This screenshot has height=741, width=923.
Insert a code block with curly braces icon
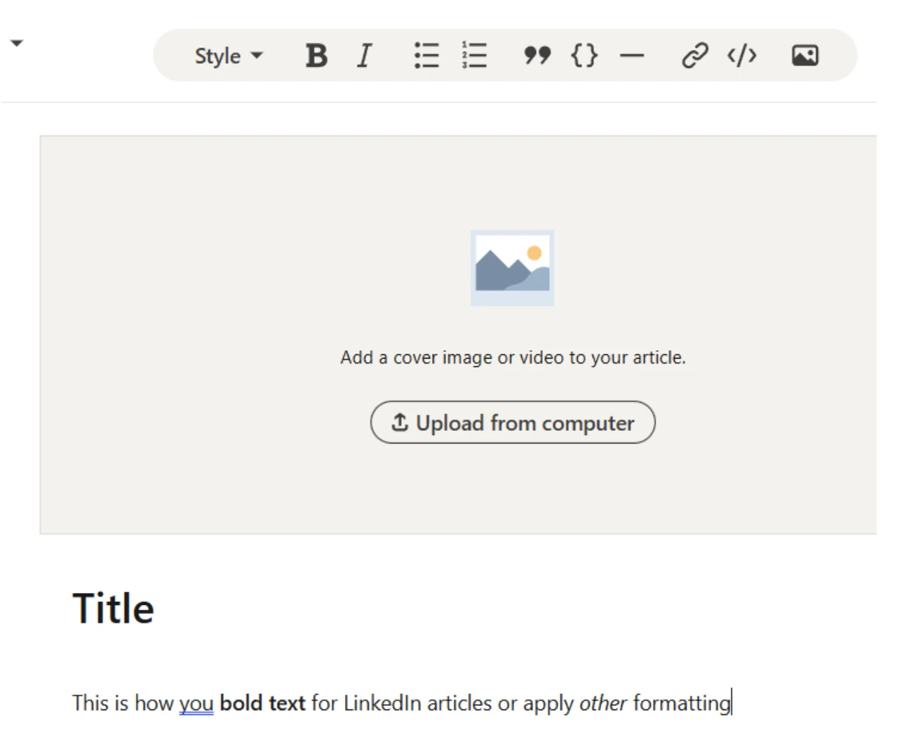[x=584, y=55]
